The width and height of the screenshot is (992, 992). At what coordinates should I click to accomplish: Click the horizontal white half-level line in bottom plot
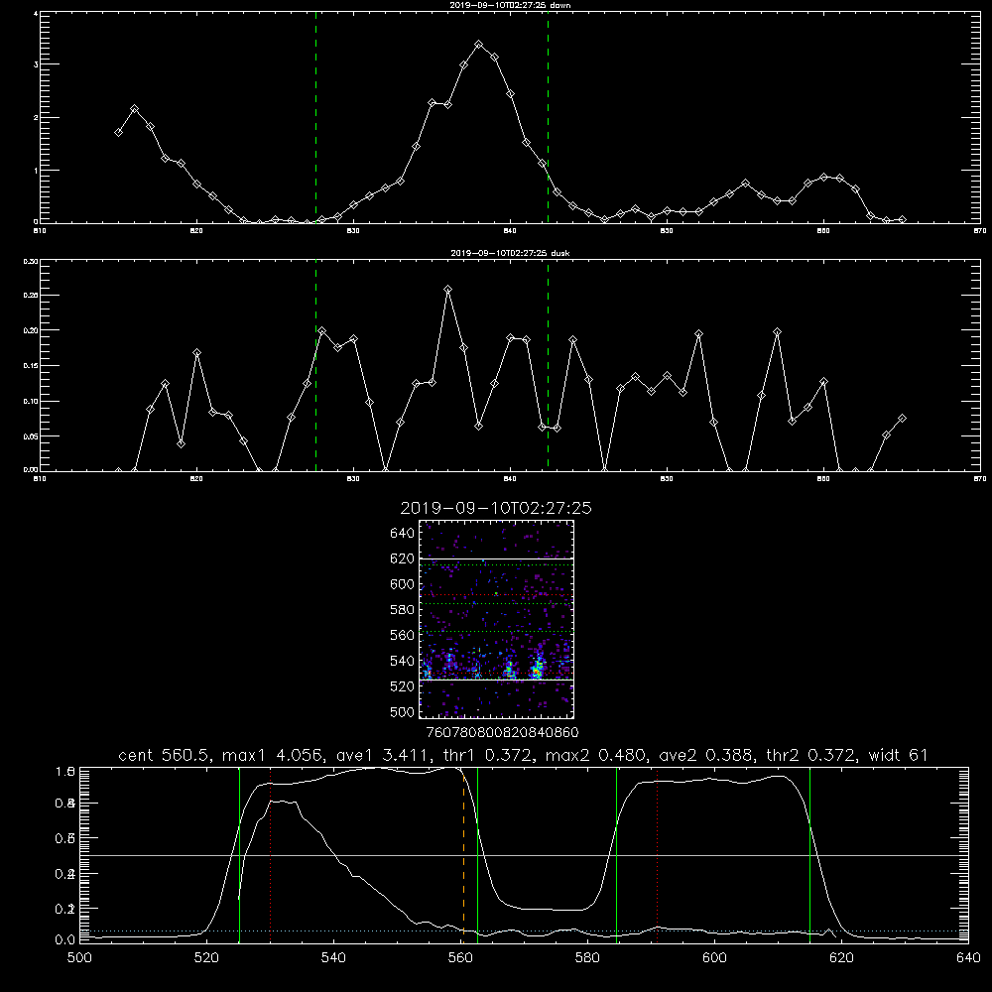(x=524, y=855)
